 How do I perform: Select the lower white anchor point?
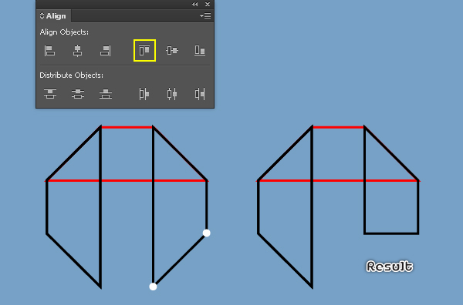point(153,287)
